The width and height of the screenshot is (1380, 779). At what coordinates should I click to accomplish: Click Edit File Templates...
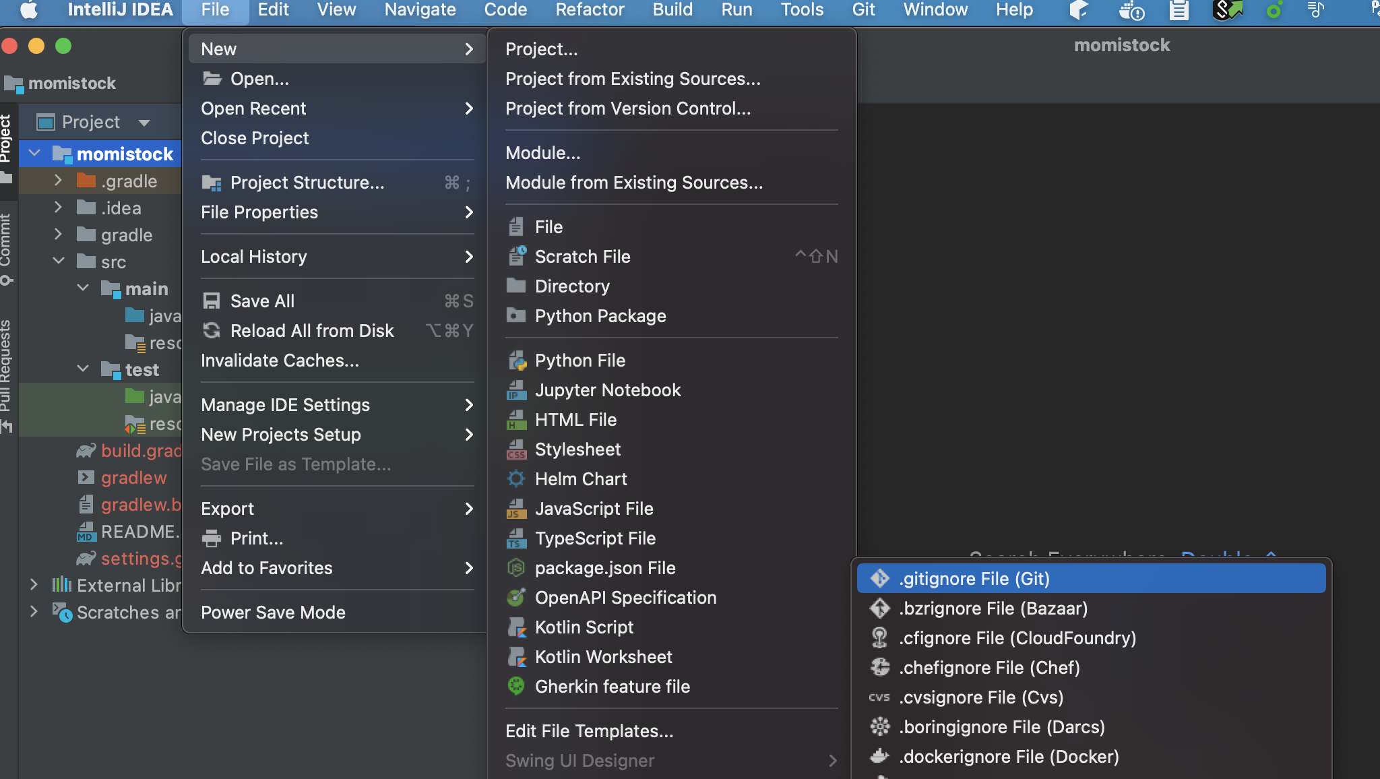(589, 731)
